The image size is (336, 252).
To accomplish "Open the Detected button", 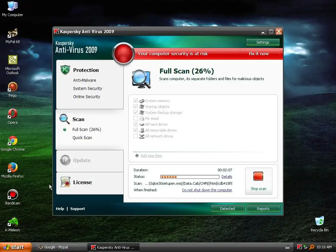I will click(228, 208).
